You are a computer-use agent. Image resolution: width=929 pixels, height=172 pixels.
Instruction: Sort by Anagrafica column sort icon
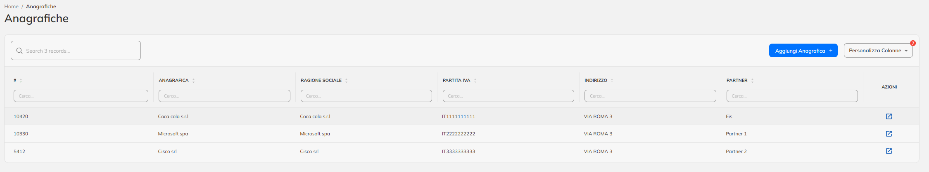click(193, 81)
